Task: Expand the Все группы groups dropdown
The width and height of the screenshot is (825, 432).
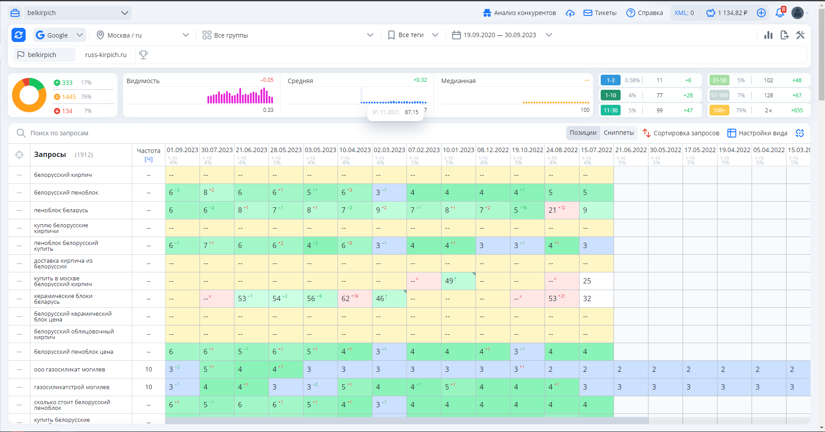Action: point(288,35)
